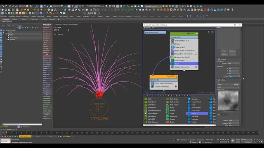Open Select menu in Scene Explorer
Screen dimensions: 264x148
pos(3,25)
